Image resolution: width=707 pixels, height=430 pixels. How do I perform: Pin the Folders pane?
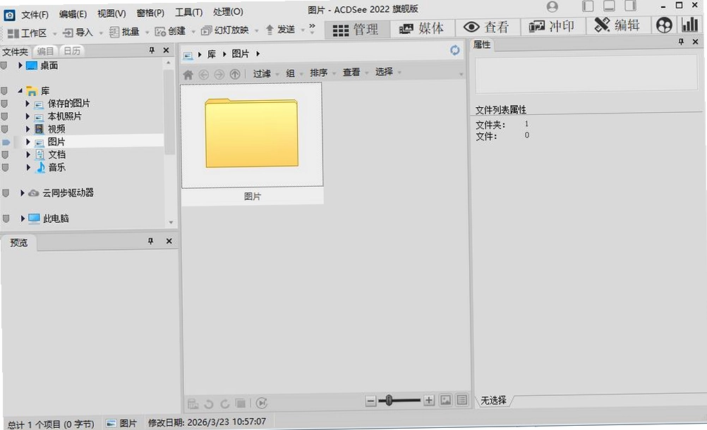pyautogui.click(x=152, y=50)
